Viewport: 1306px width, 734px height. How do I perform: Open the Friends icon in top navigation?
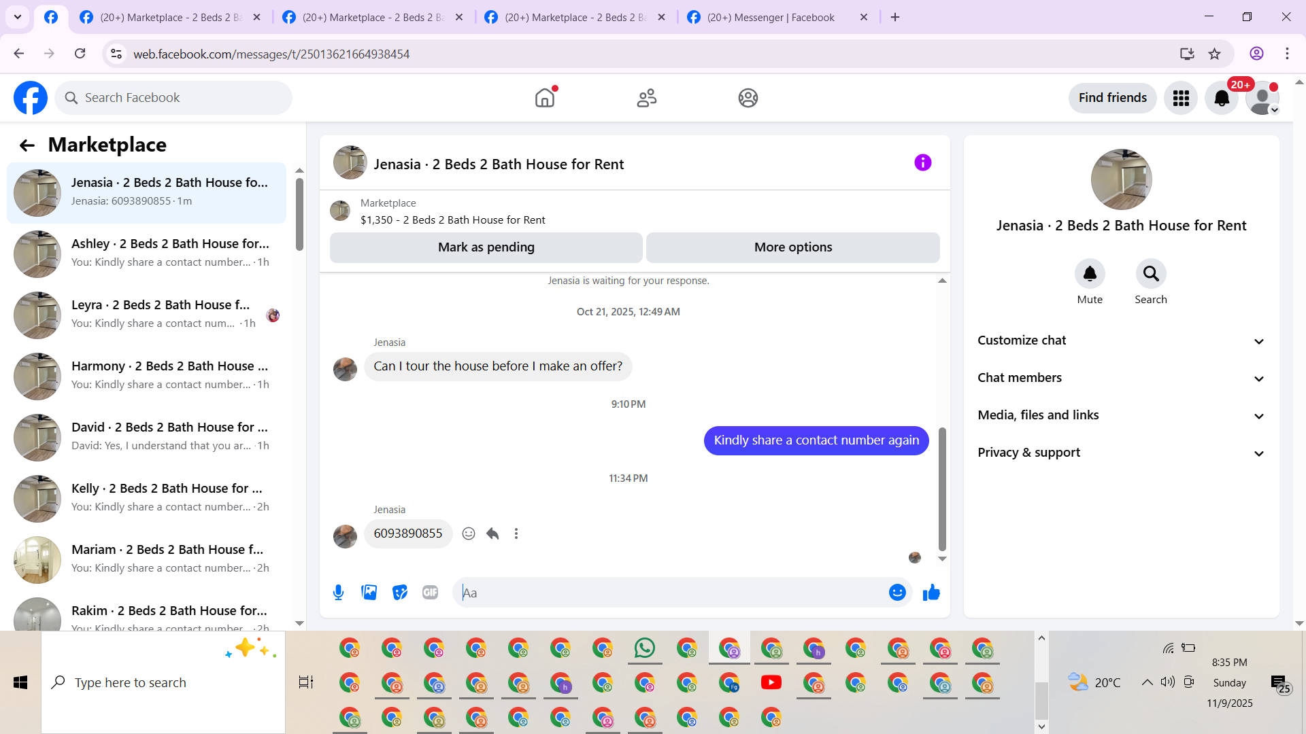(647, 98)
